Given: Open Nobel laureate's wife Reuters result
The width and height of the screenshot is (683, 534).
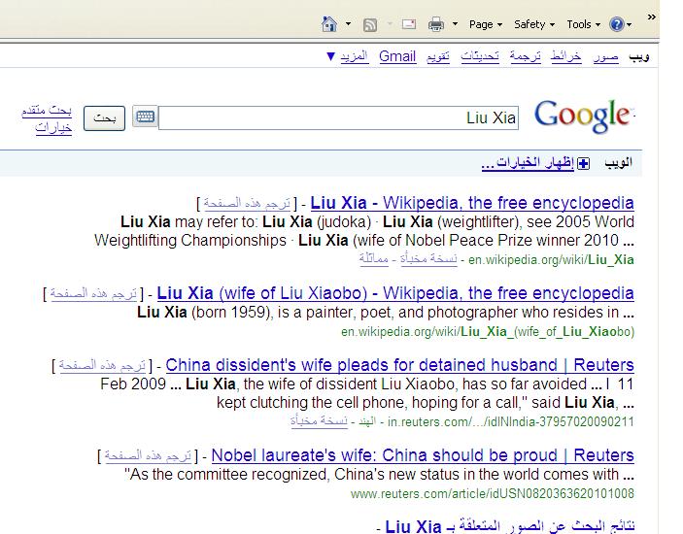Looking at the screenshot, I should click(x=423, y=455).
